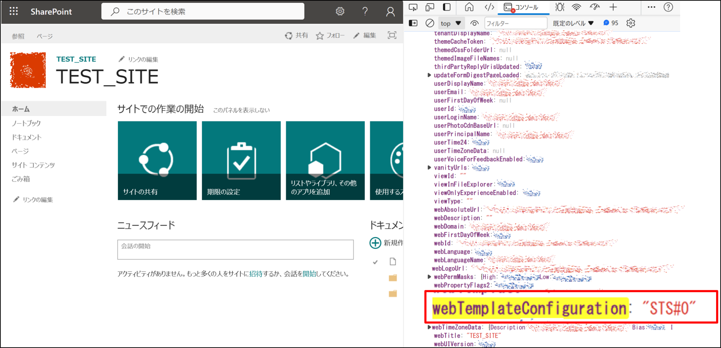
Task: Open the Network panel via the Wi-Fi icon
Action: coord(576,7)
